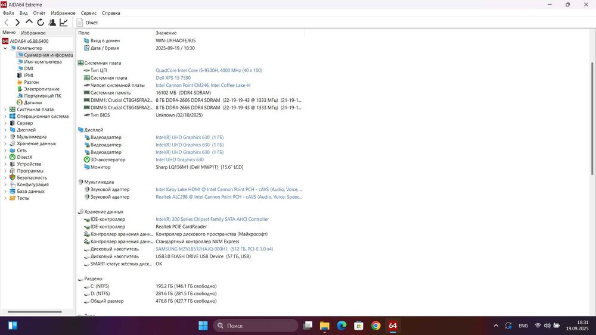Open the Сервис menu
Image resolution: width=596 pixels, height=335 pixels.
(89, 13)
